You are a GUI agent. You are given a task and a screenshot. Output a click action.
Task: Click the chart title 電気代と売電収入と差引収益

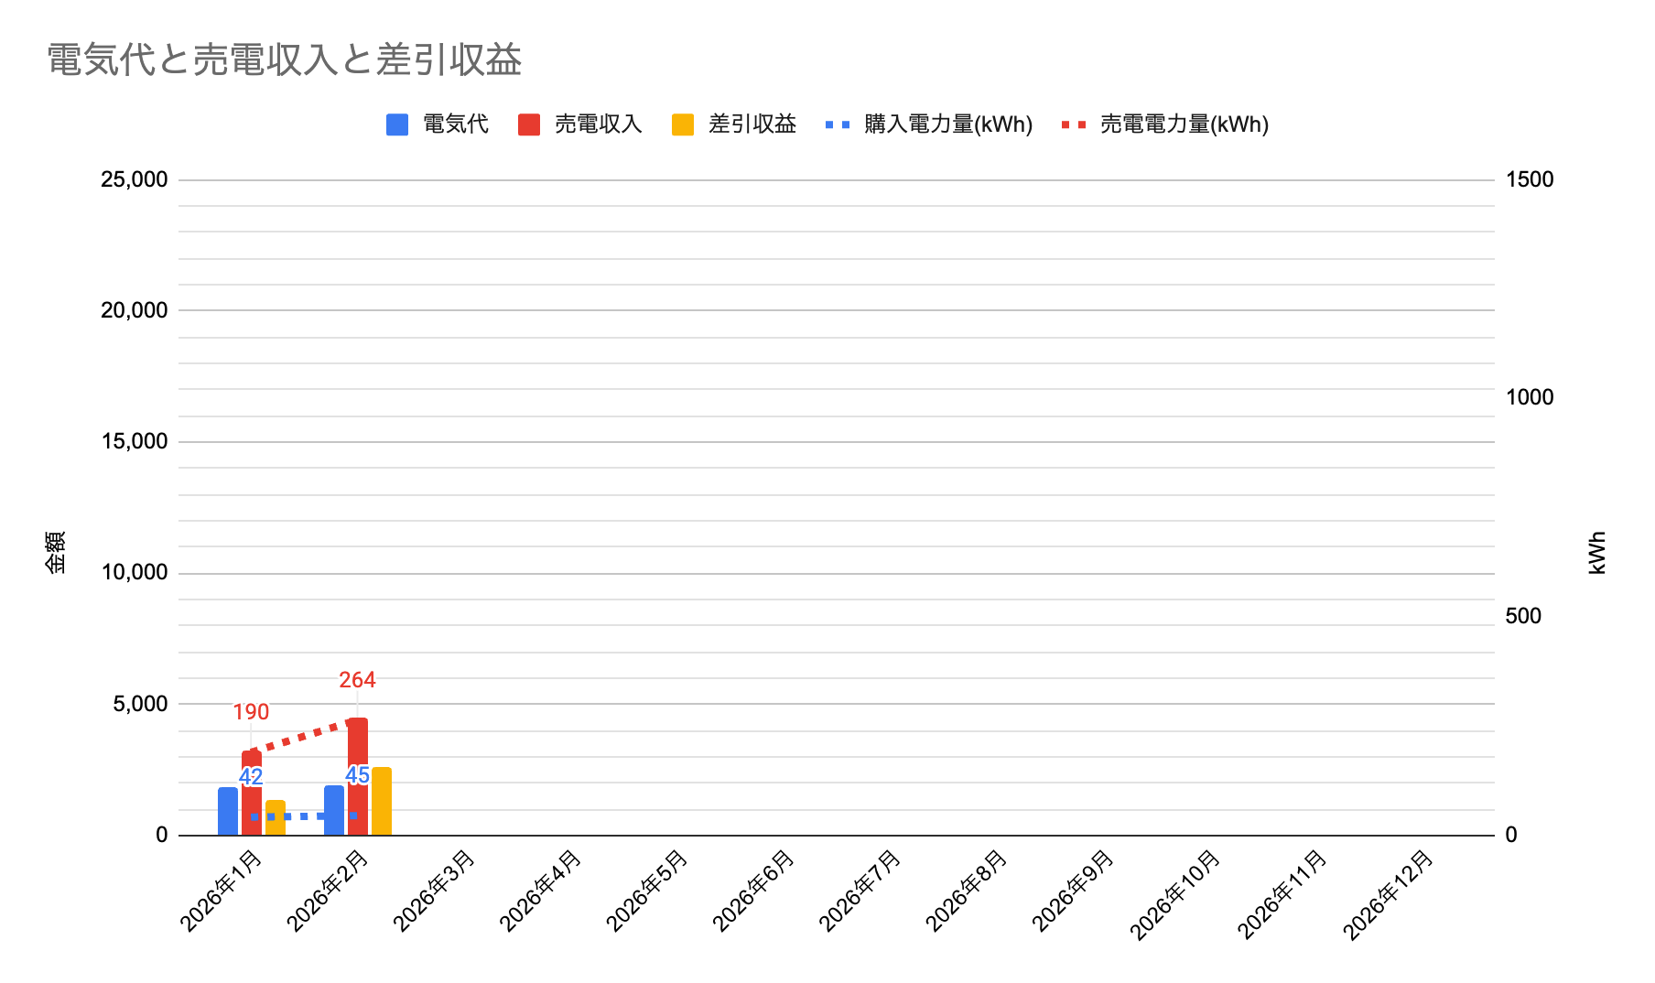pyautogui.click(x=284, y=60)
